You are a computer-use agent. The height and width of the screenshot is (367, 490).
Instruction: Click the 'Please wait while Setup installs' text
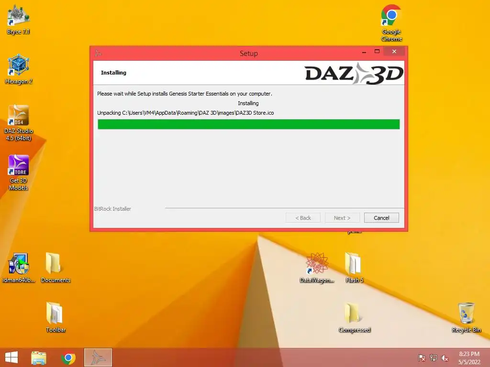click(x=184, y=94)
